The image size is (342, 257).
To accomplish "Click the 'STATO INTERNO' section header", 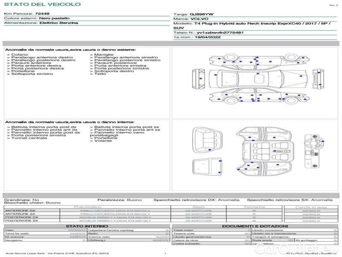I will pos(87,226).
